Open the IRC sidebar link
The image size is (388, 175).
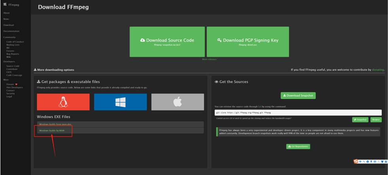point(8,48)
